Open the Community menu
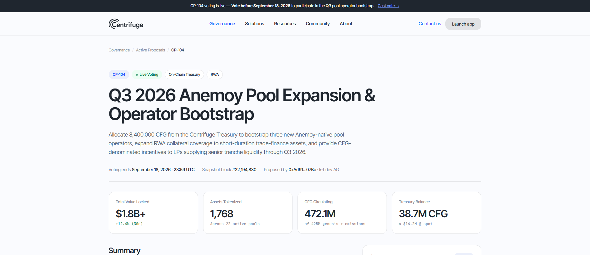This screenshot has width=590, height=255. tap(318, 24)
